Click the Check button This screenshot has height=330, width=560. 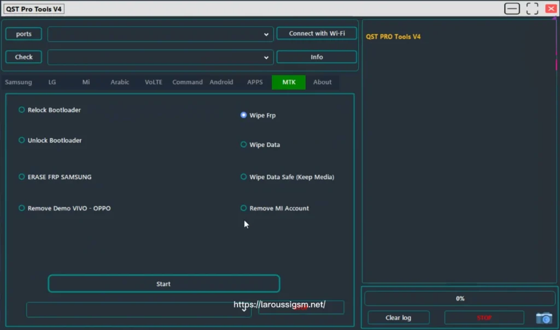(24, 57)
